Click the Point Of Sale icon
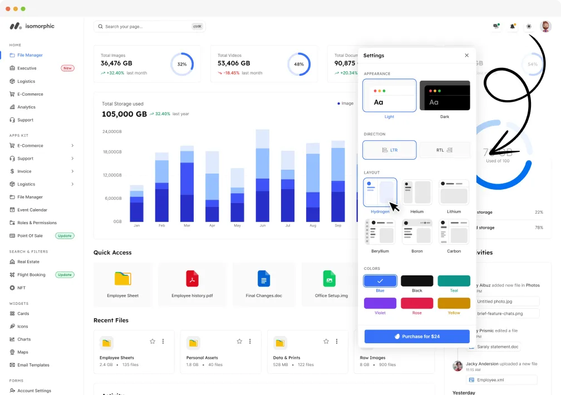 [12, 235]
